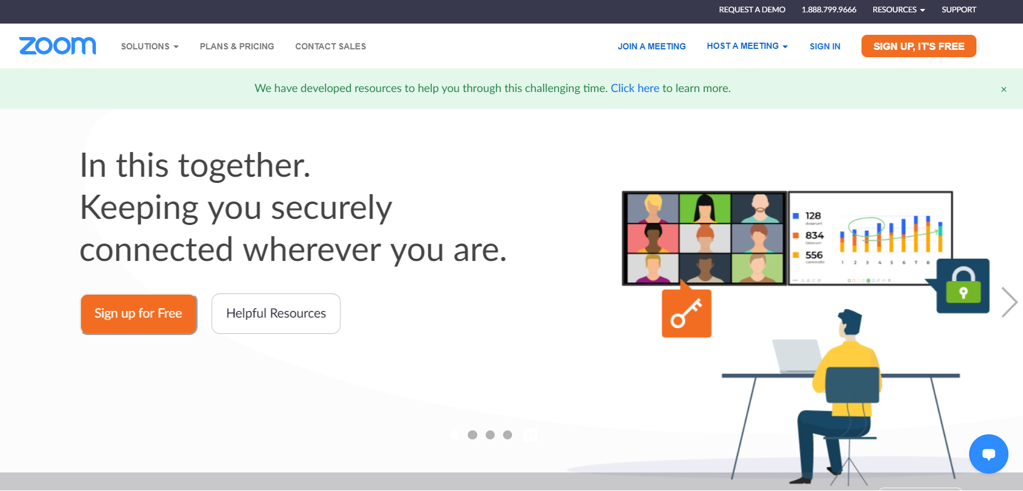Go to the Zoom home logo
Image resolution: width=1023 pixels, height=491 pixels.
pyautogui.click(x=58, y=46)
